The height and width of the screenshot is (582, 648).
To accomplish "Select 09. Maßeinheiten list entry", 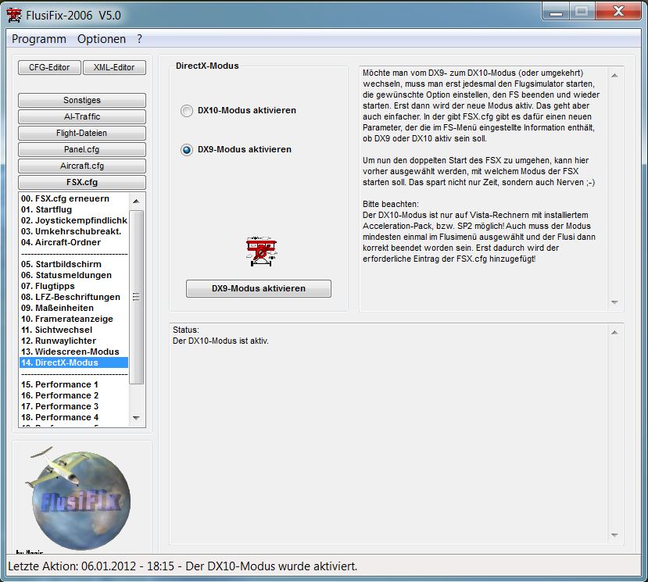I will 74,308.
